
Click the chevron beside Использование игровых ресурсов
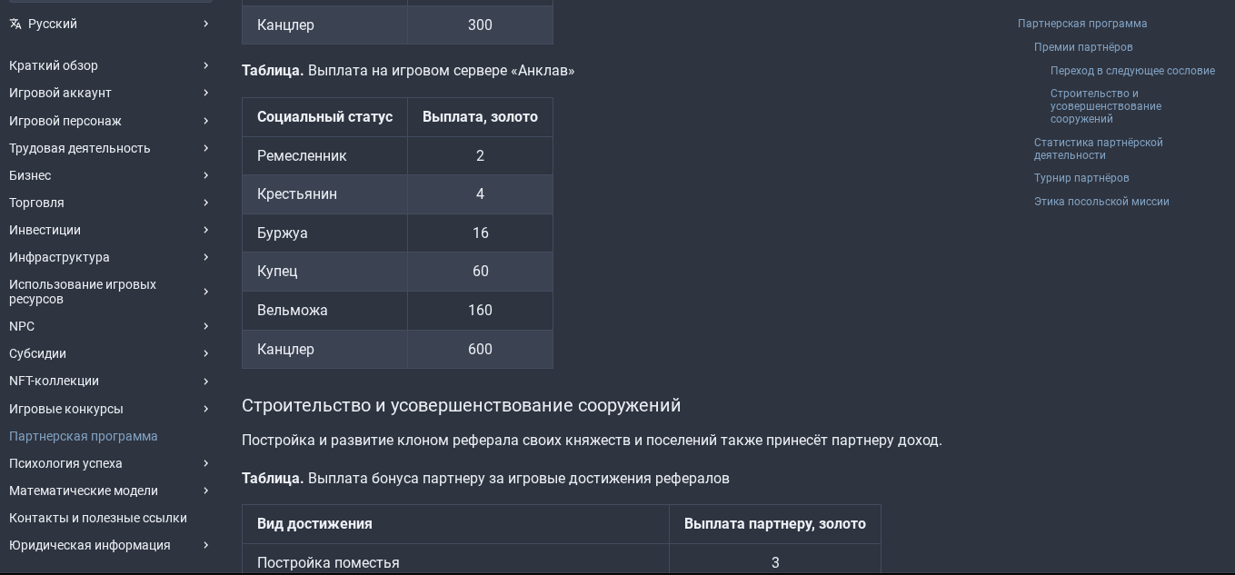(206, 292)
